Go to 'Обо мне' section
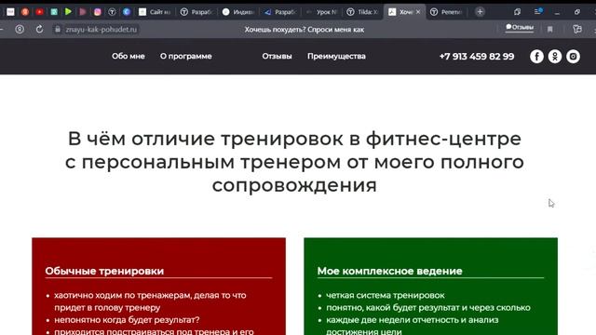 tap(129, 56)
